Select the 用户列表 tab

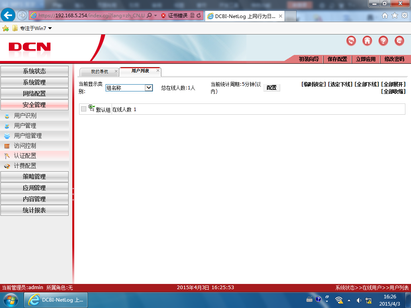[x=140, y=71]
